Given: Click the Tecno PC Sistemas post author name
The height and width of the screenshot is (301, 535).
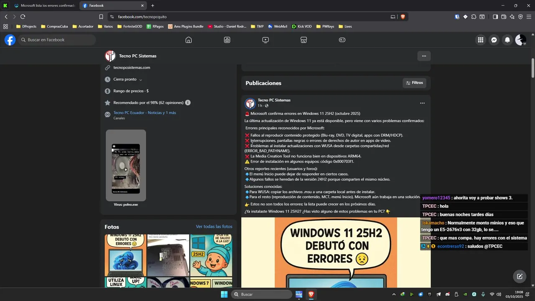Looking at the screenshot, I should (x=274, y=100).
